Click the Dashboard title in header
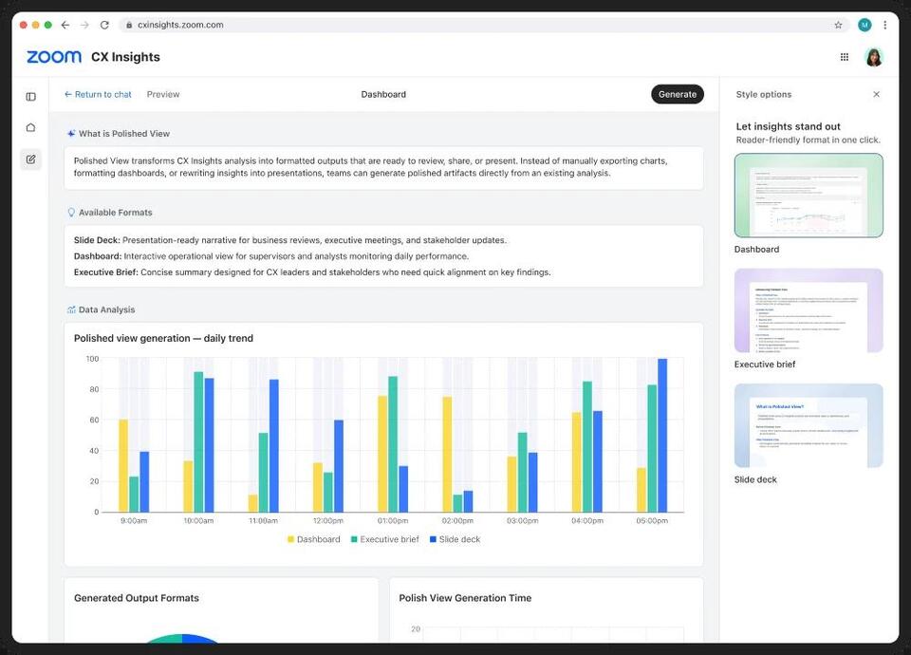 383,94
